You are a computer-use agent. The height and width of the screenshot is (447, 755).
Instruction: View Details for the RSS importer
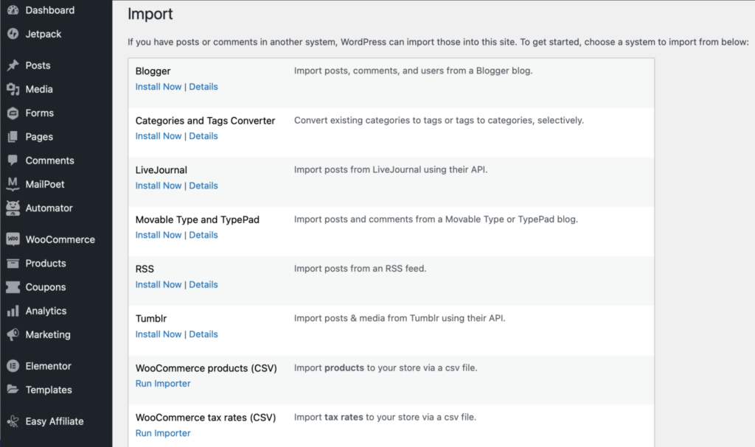(x=203, y=284)
